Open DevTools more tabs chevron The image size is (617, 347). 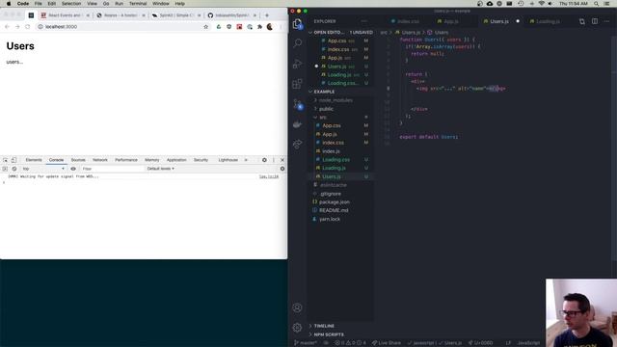(x=246, y=160)
